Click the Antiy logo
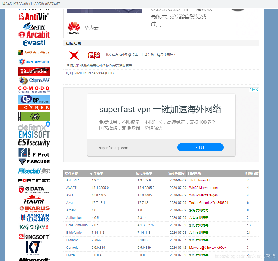The height and width of the screenshot is (261, 278). [34, 26]
